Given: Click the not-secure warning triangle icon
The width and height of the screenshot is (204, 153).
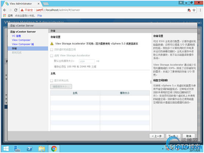Looking at the screenshot, I should 22,10.
